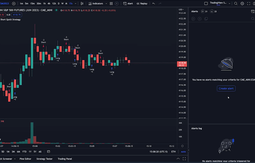Screen dimensions: 255x163
Task: Redo the last chart action
Action: pyautogui.click(x=160, y=3)
